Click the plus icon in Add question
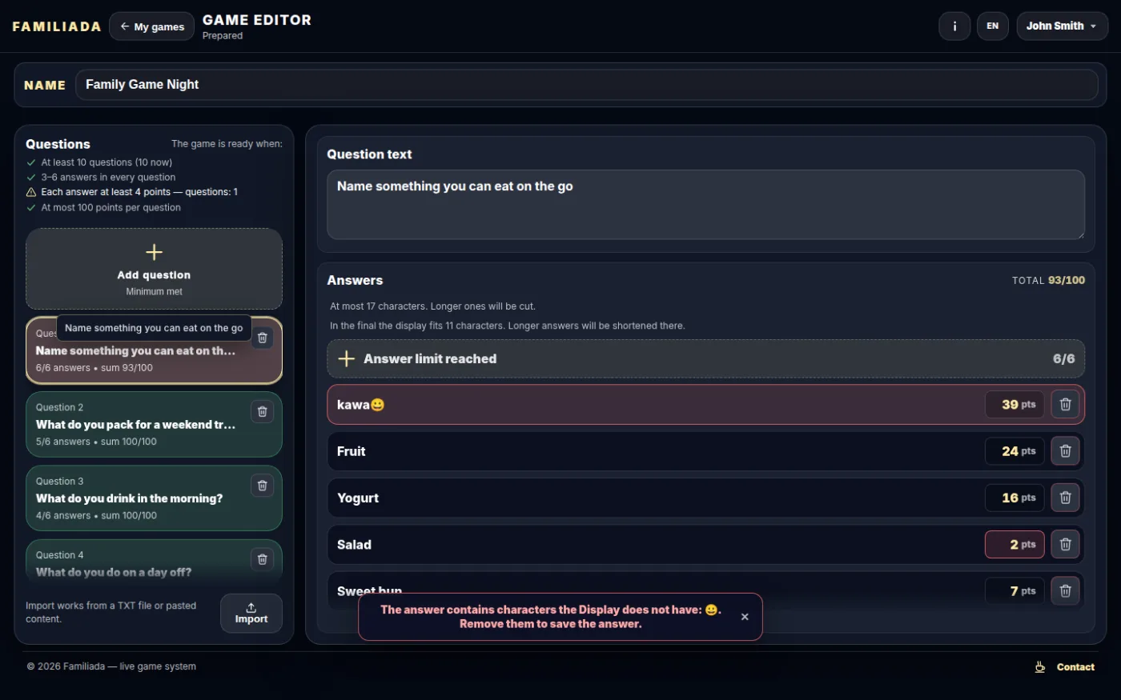 pos(155,252)
